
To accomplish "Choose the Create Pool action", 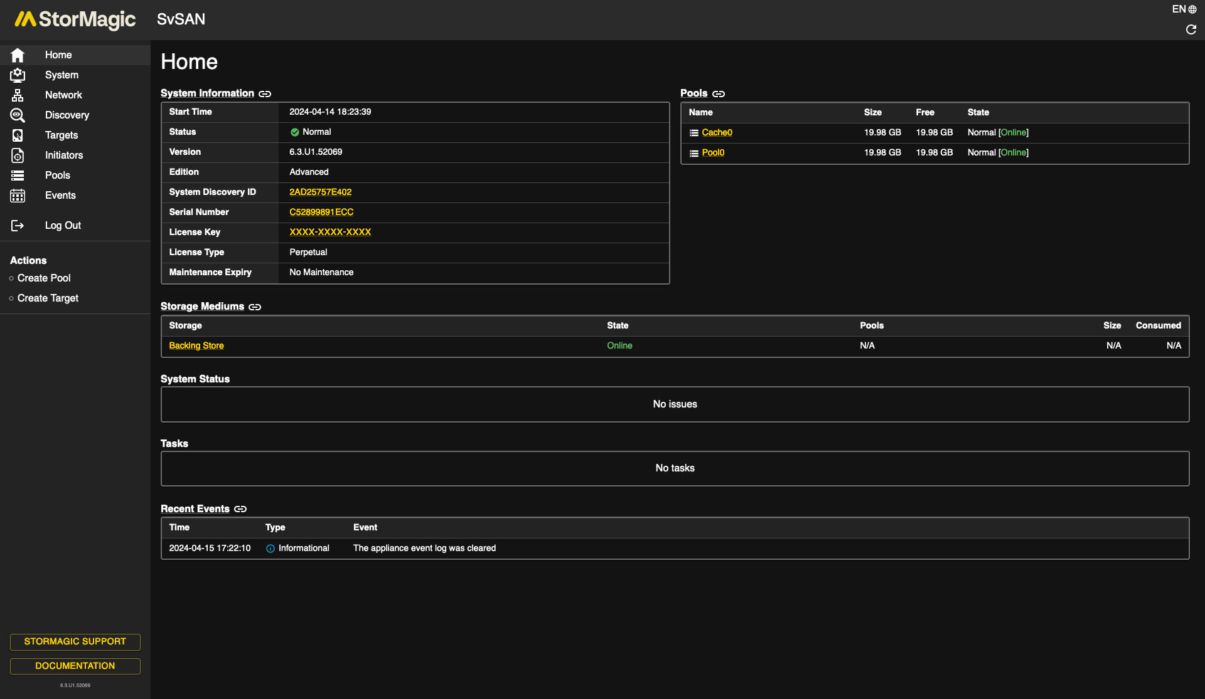I will (44, 278).
